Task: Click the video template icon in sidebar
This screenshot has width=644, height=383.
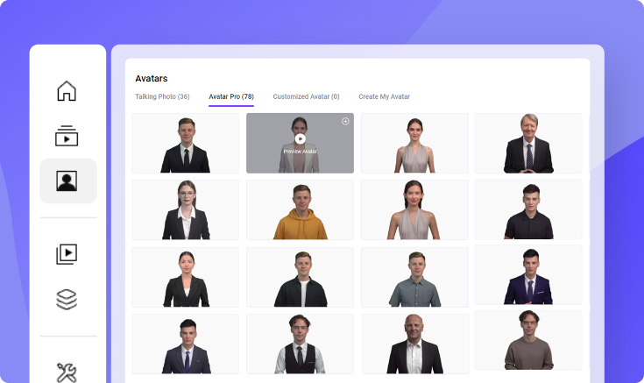Action: [x=67, y=136]
